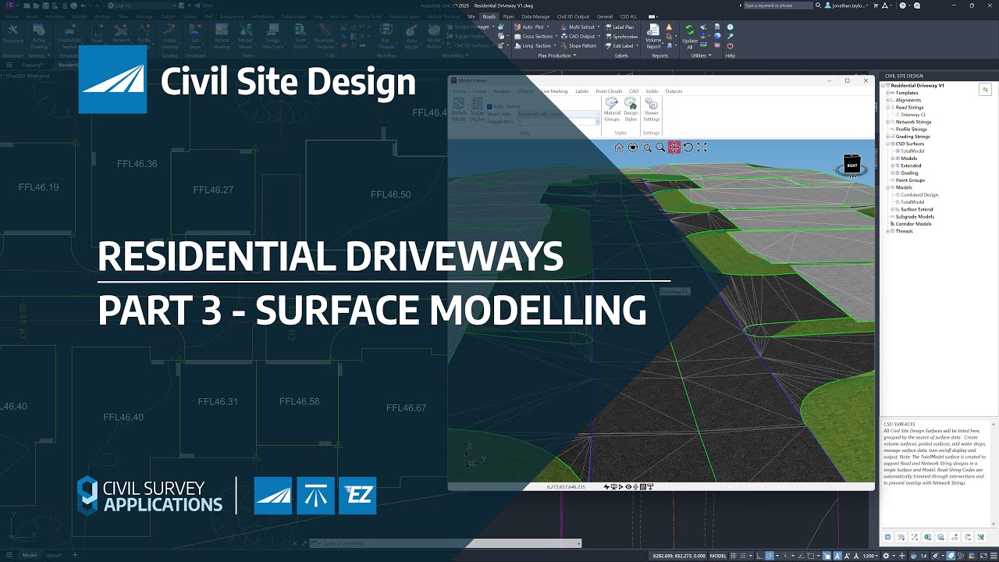The image size is (999, 562).
Task: Open the Plan Production panel dropdown
Action: coord(556,55)
